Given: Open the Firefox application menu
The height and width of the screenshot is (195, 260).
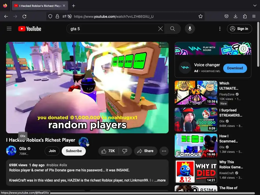Looking at the screenshot, I should click(x=254, y=16).
